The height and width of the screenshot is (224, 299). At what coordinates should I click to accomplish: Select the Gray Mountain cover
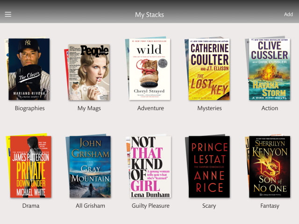tap(90, 167)
